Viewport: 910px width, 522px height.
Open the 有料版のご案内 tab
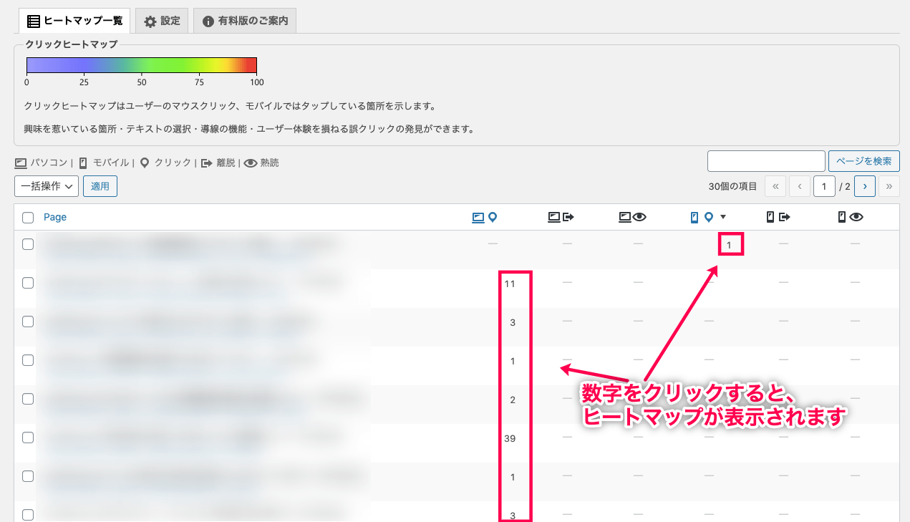(x=245, y=21)
